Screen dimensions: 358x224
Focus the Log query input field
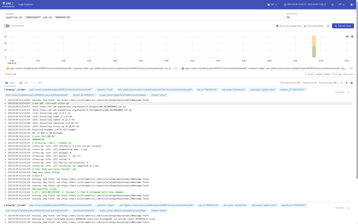pyautogui.click(x=143, y=17)
